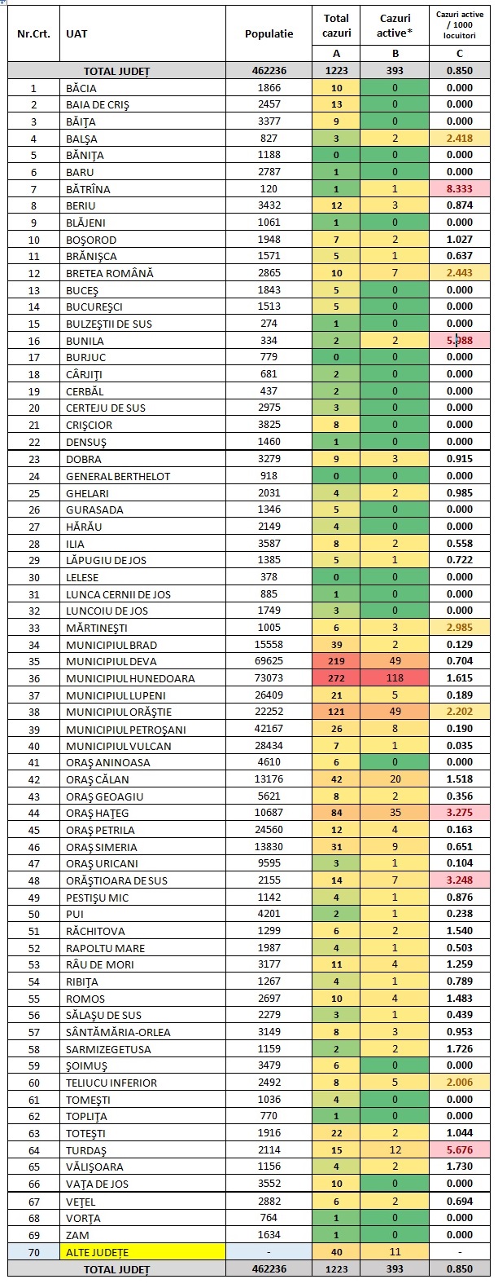The width and height of the screenshot is (498, 1288).
Task: Select the bottom TOTAL JUDEȚ row label
Action: pyautogui.click(x=116, y=1269)
